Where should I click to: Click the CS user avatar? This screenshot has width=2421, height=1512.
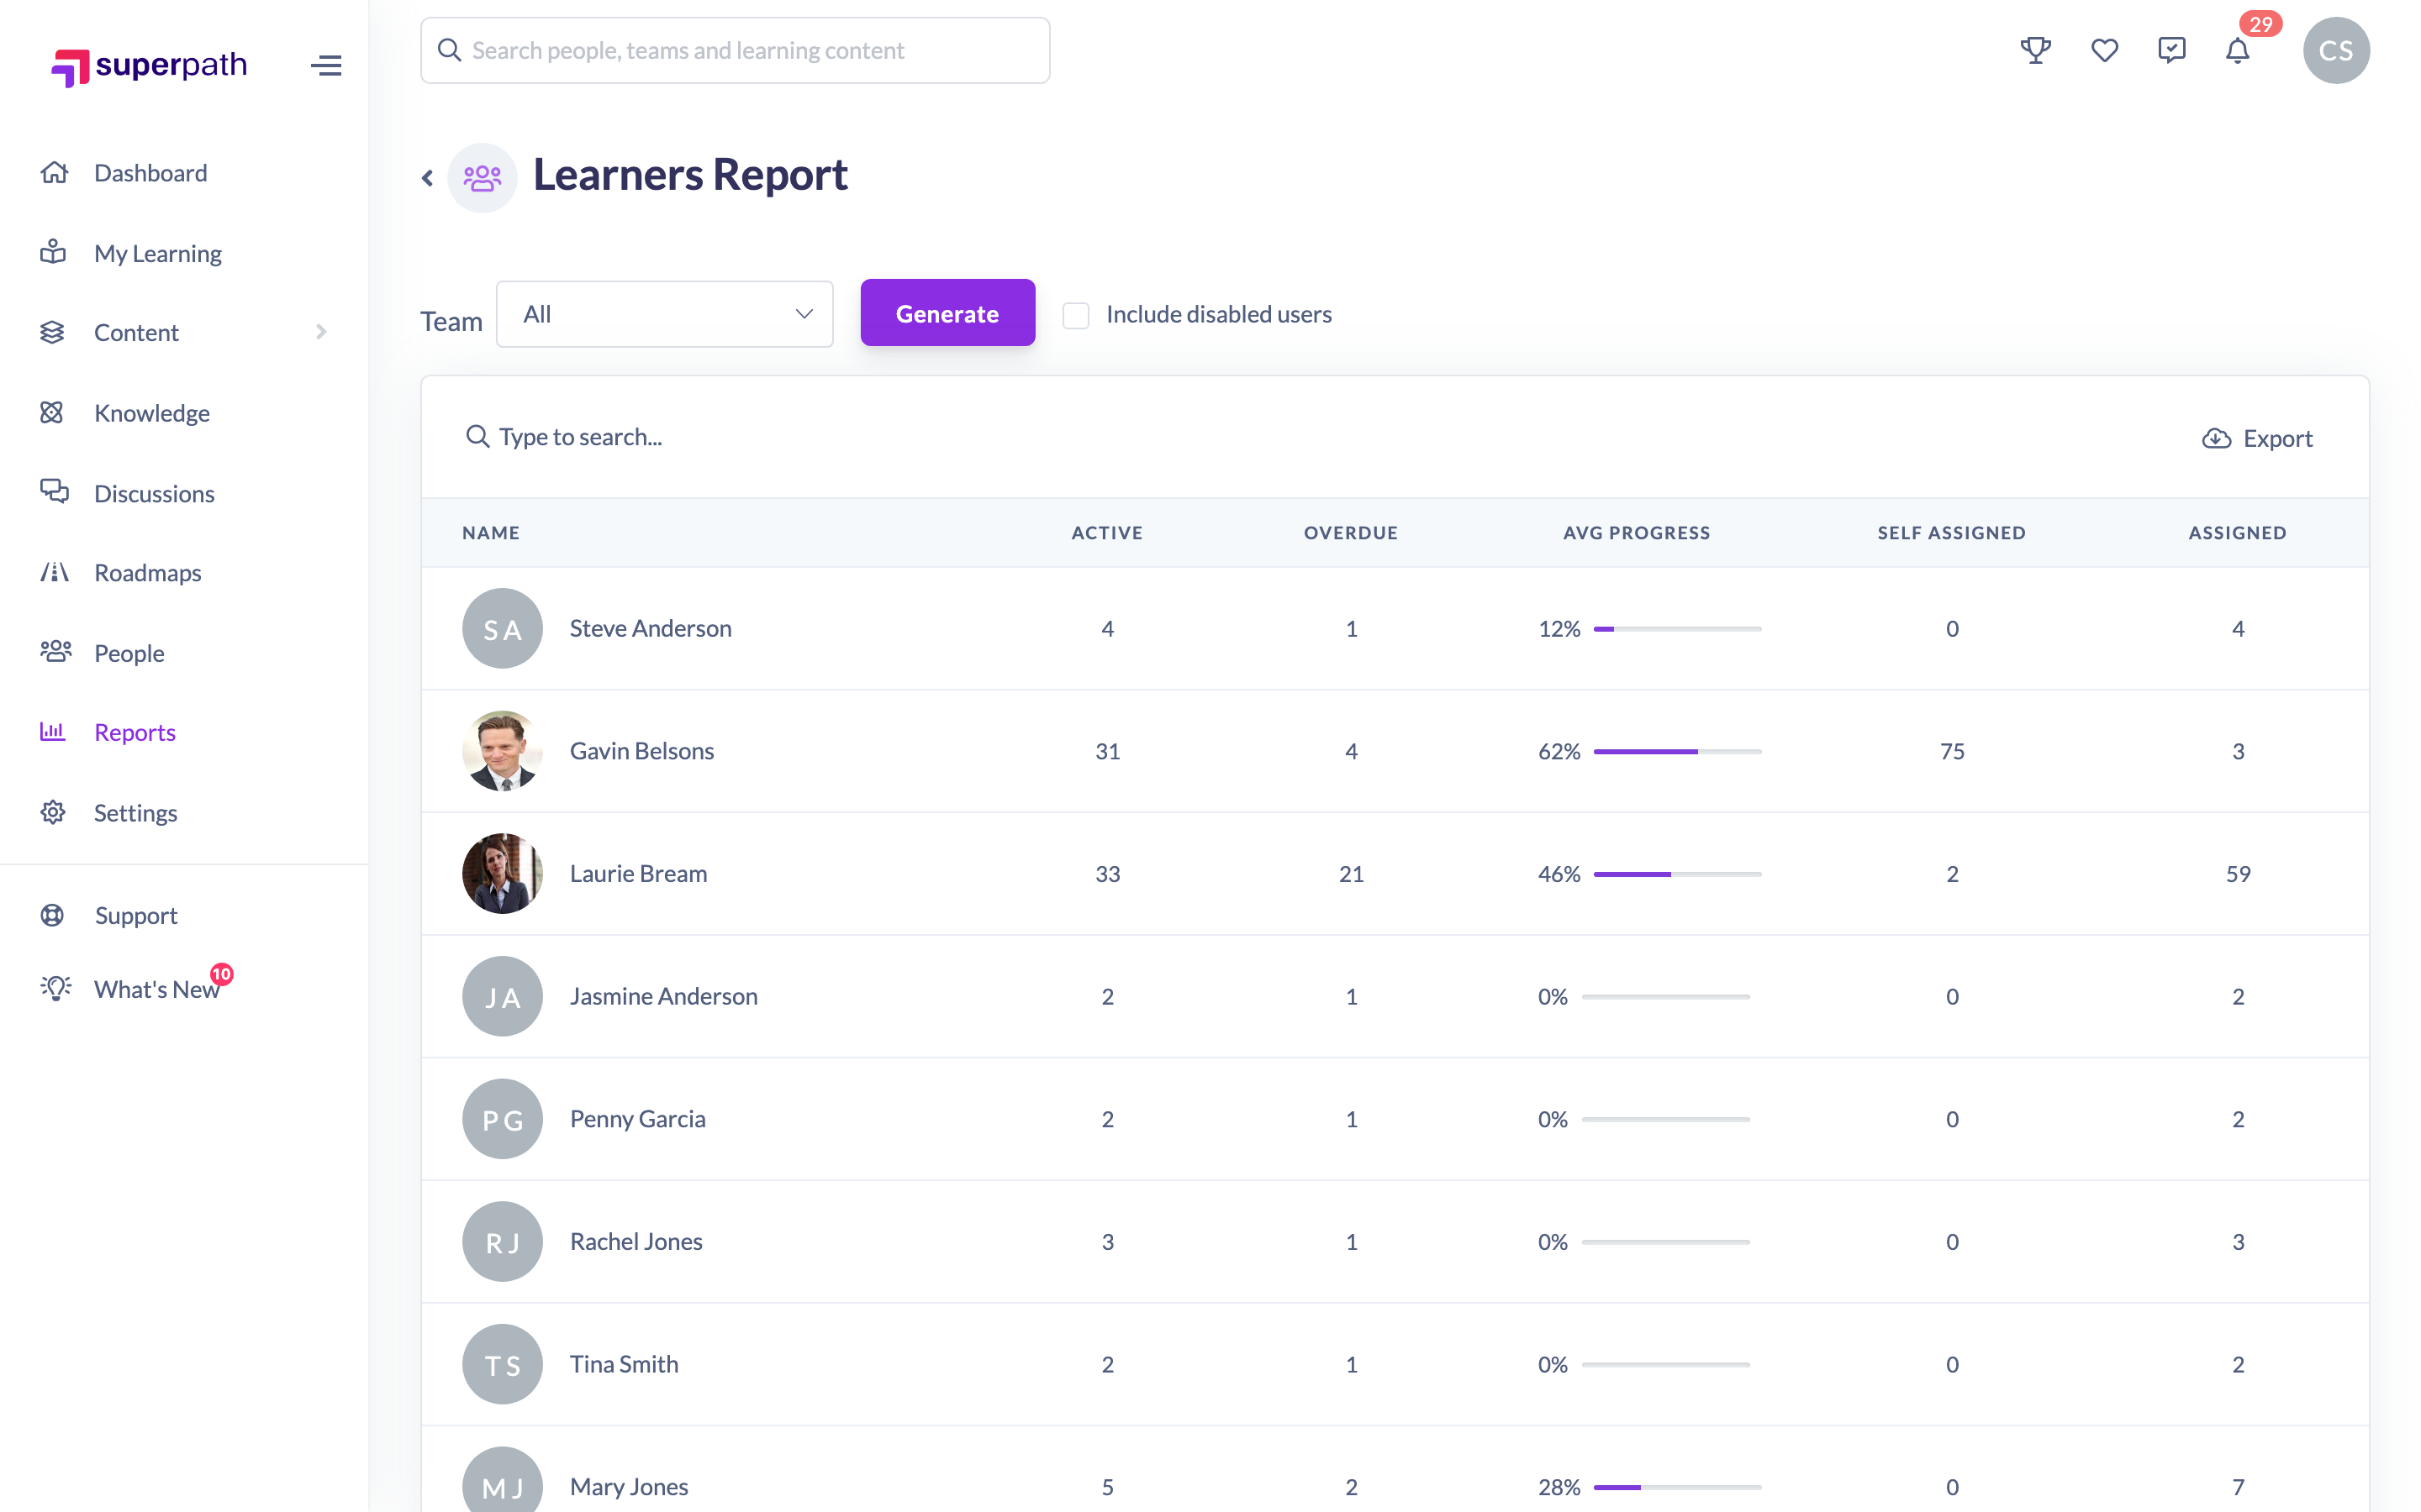[x=2336, y=50]
